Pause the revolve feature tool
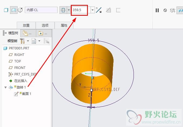183x127 pixels. pyautogui.click(x=157, y=10)
